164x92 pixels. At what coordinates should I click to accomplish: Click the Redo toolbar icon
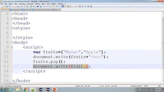tap(34, 6)
